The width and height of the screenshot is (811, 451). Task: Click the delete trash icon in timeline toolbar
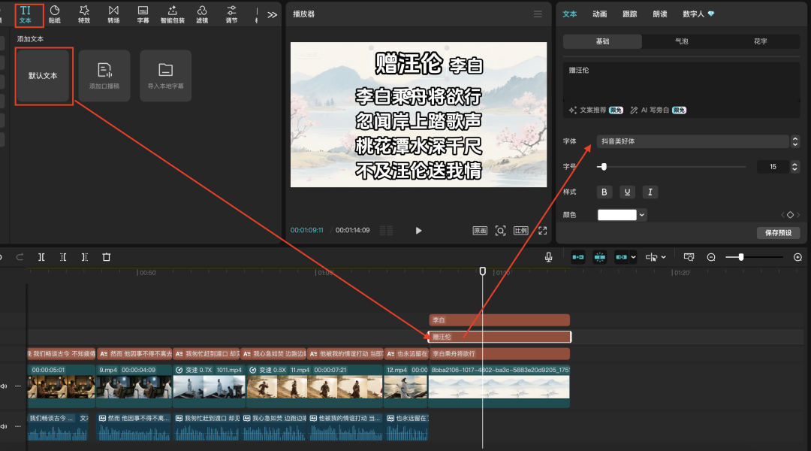click(107, 257)
